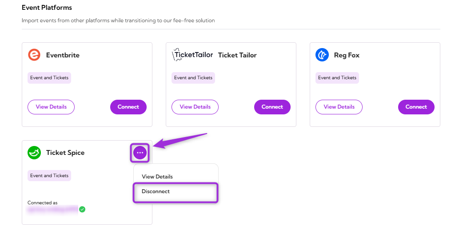View Details for Reg Fox
The width and height of the screenshot is (451, 231).
pyautogui.click(x=339, y=107)
